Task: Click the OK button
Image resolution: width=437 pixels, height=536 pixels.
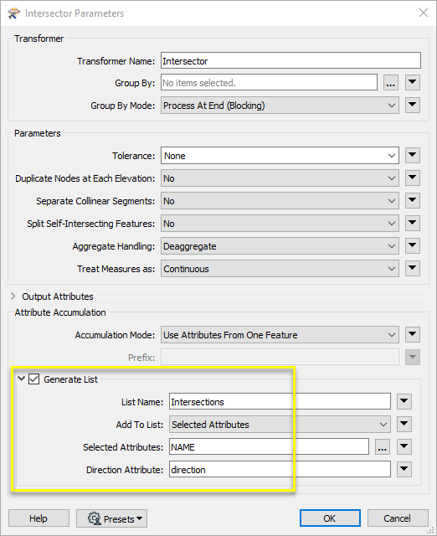Action: coord(330,518)
